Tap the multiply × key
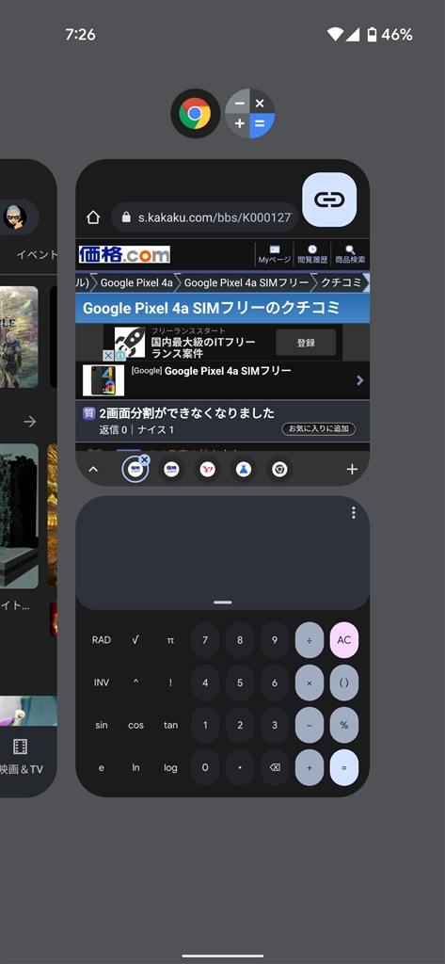 coord(310,683)
